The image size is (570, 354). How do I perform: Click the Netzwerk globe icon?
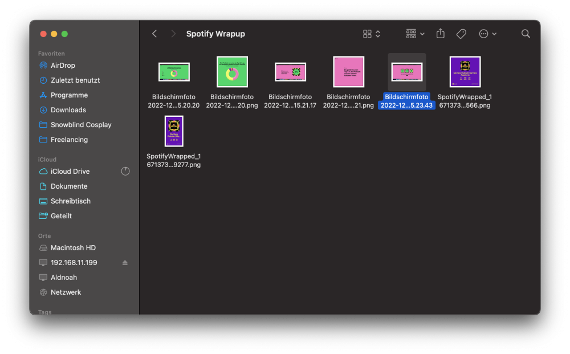[43, 292]
